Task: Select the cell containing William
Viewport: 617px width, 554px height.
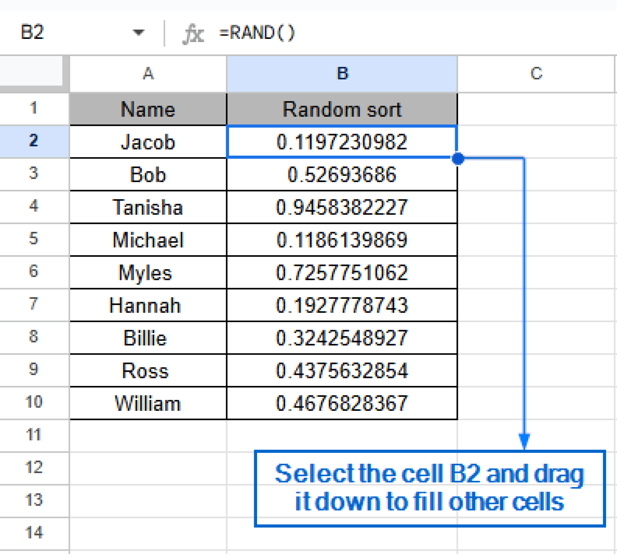Action: pyautogui.click(x=147, y=403)
